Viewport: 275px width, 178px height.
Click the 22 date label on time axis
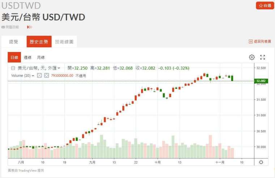click(136, 162)
